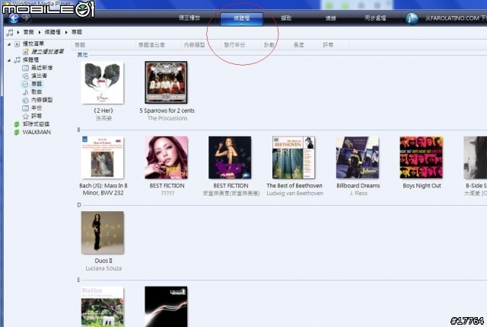This screenshot has height=327, width=487.
Task: Click the 建立播放清單 create playlist icon
Action: tap(26, 52)
